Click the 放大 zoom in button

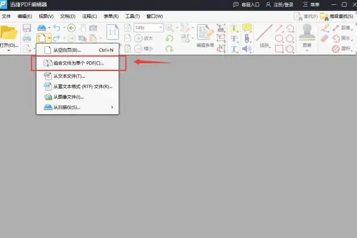[x=143, y=38]
